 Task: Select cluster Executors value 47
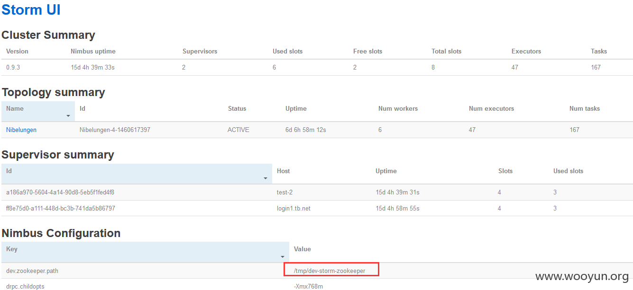click(515, 67)
